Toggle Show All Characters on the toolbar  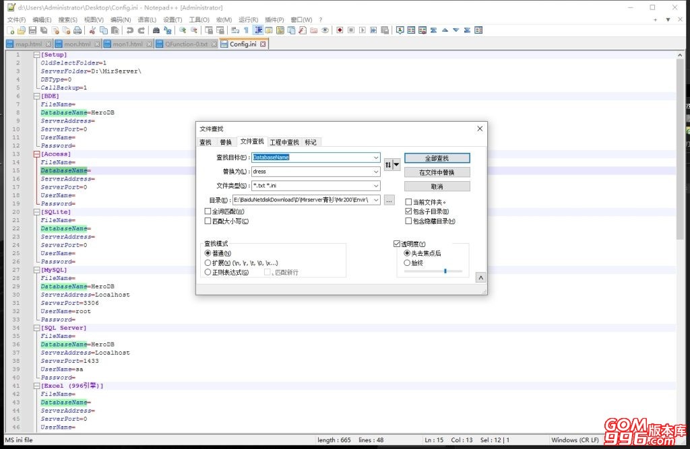[247, 30]
